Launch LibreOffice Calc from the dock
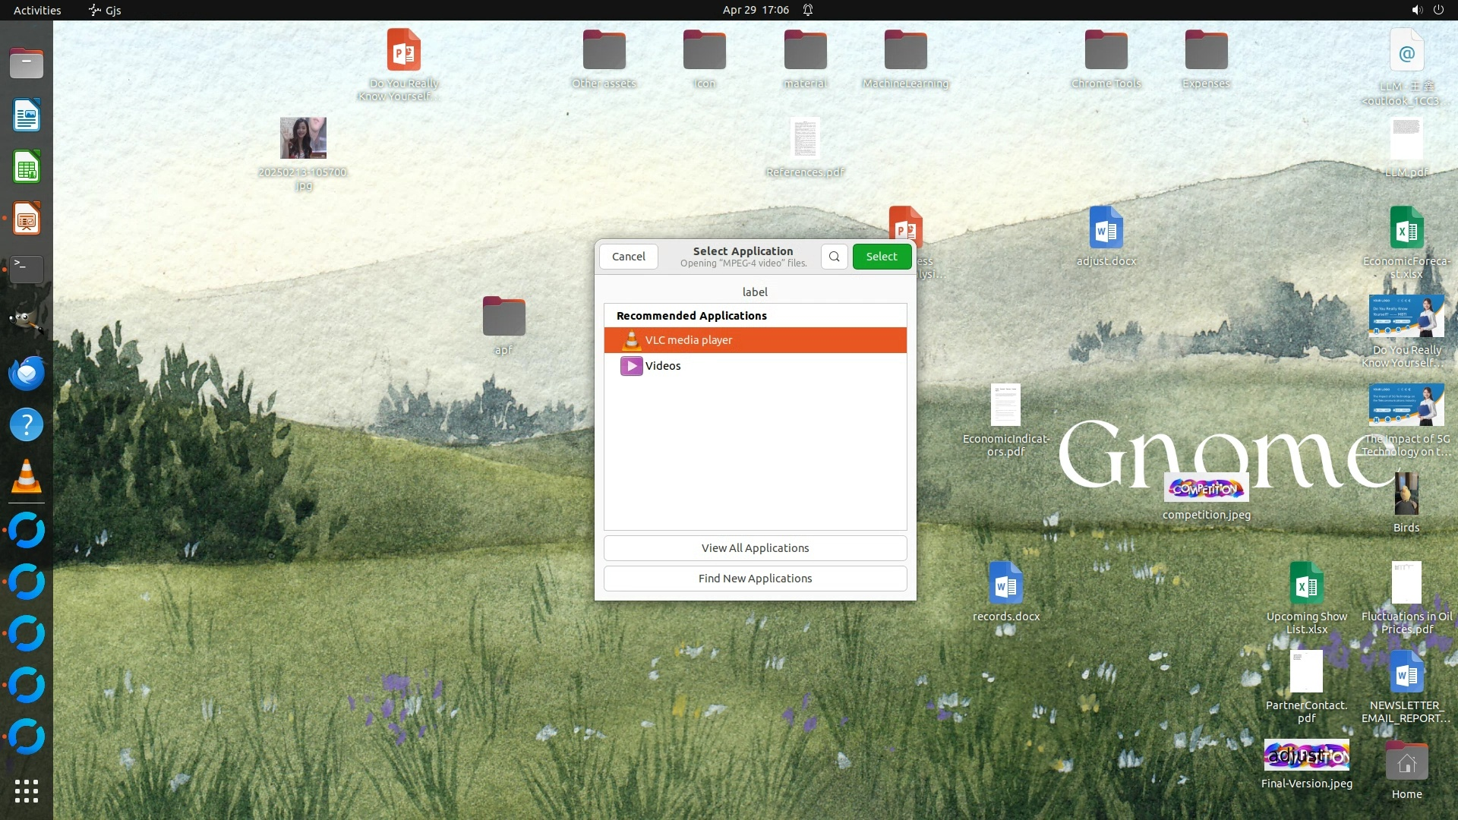The height and width of the screenshot is (820, 1458). coord(27,167)
